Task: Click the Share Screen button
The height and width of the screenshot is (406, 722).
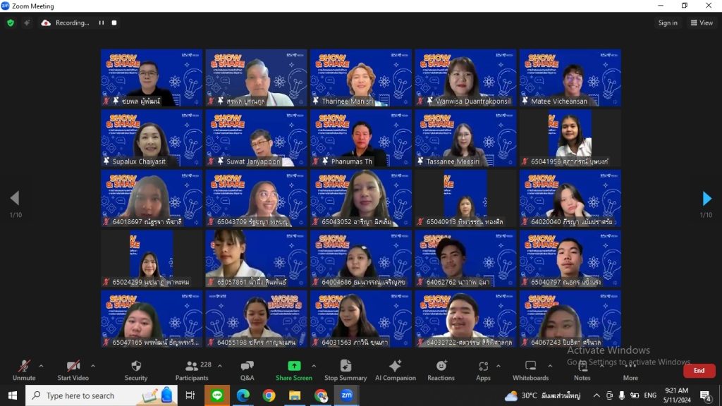Action: [294, 371]
